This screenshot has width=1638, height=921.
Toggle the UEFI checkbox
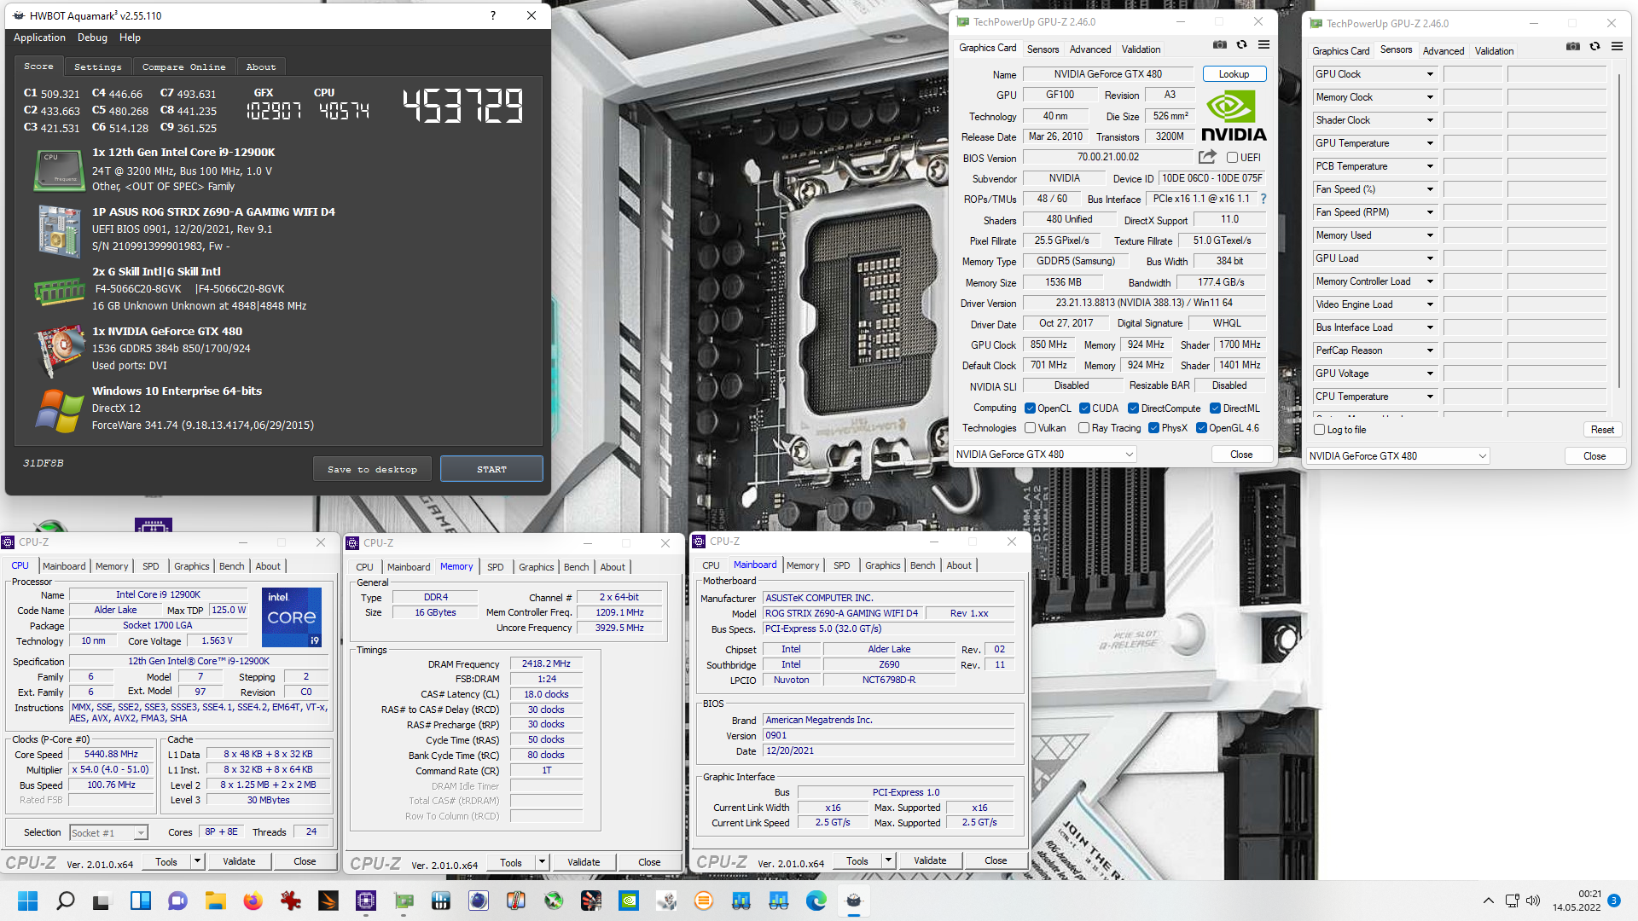click(1232, 158)
